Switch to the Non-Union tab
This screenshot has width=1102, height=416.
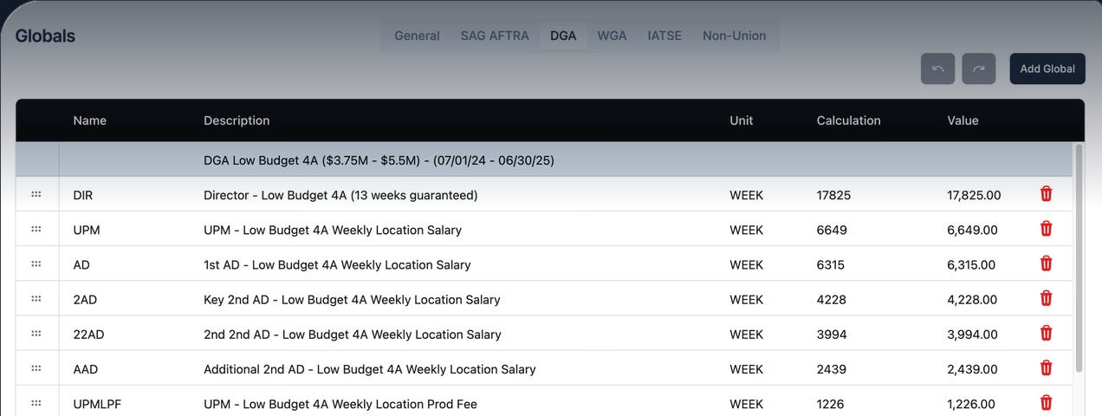point(735,36)
